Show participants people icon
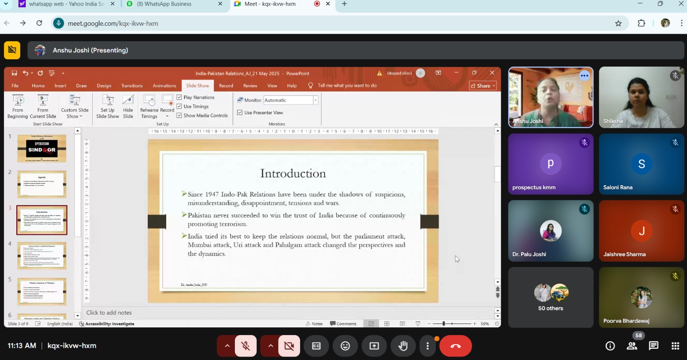Screen dimensions: 687x360 632,346
